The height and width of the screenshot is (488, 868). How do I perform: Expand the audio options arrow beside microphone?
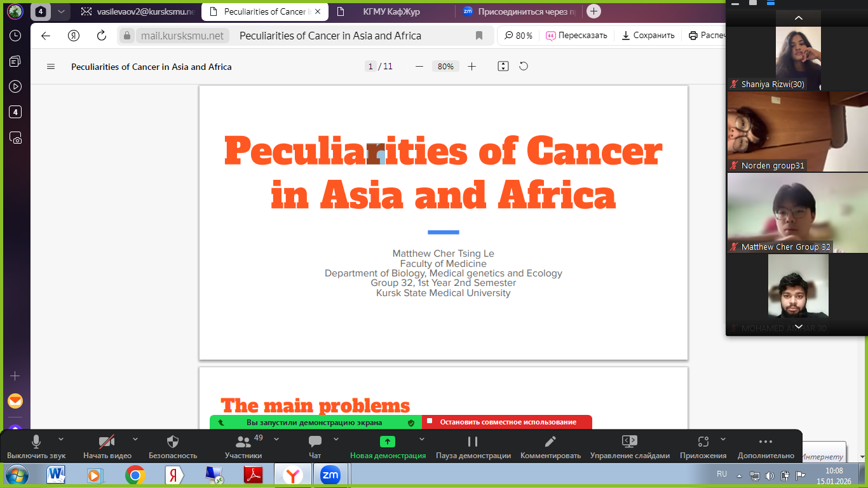click(61, 438)
